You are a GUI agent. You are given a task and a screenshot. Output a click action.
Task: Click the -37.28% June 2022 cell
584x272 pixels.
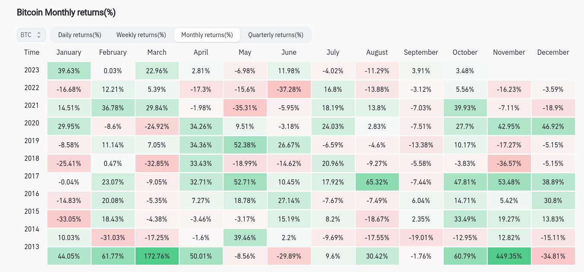[x=289, y=89]
